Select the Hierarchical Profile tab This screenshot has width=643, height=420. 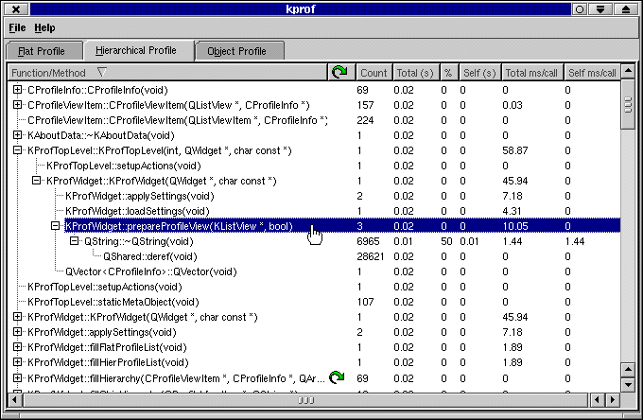[138, 50]
